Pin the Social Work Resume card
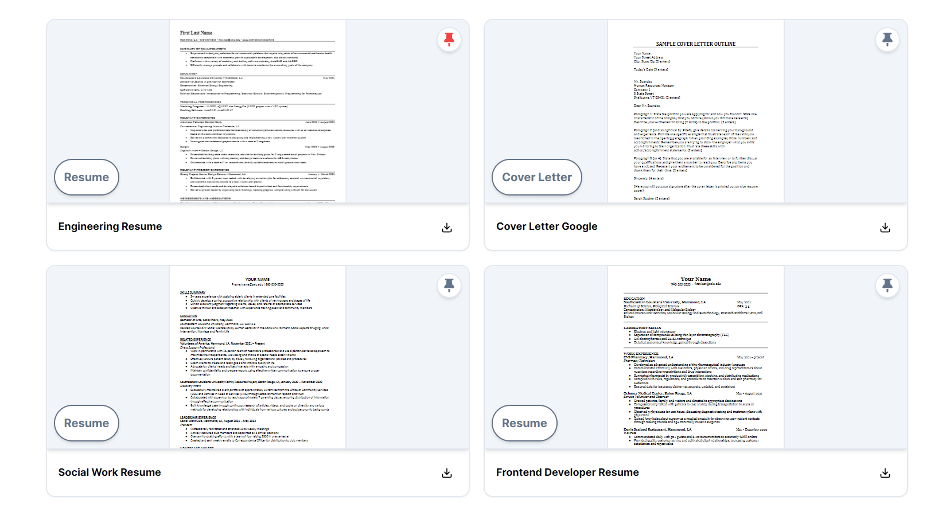This screenshot has height=516, width=950. tap(449, 285)
